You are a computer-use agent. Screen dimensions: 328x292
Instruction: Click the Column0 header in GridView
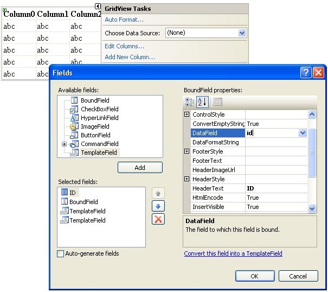tap(19, 14)
